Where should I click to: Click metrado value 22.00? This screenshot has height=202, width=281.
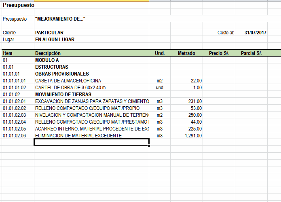pos(186,81)
